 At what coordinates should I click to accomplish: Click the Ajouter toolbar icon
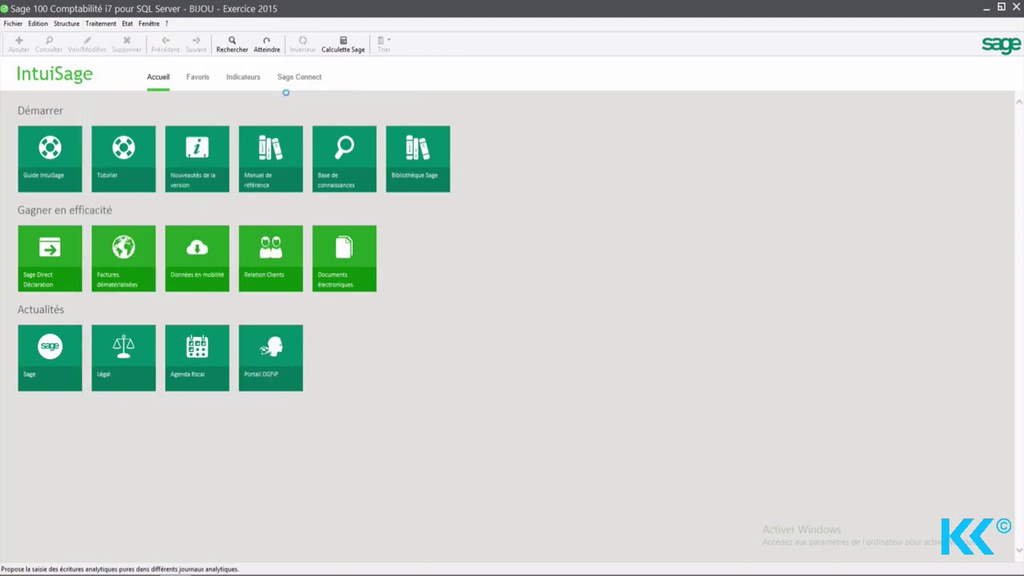coord(18,44)
